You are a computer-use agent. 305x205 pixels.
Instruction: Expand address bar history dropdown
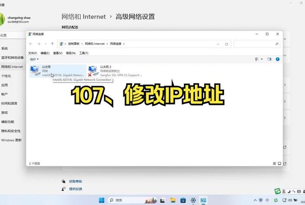pos(218,44)
